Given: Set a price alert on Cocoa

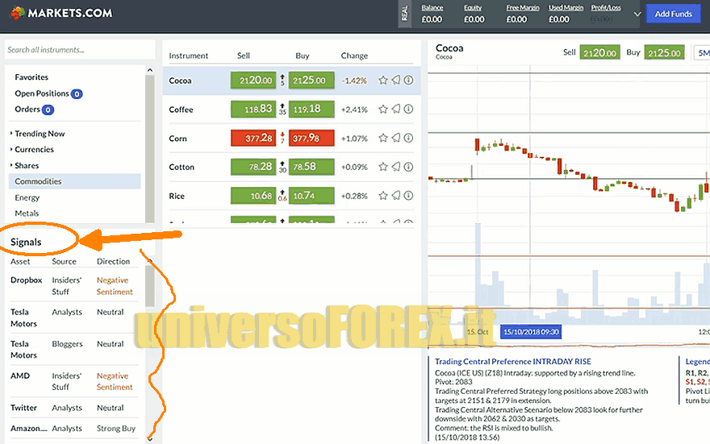Looking at the screenshot, I should (x=396, y=81).
